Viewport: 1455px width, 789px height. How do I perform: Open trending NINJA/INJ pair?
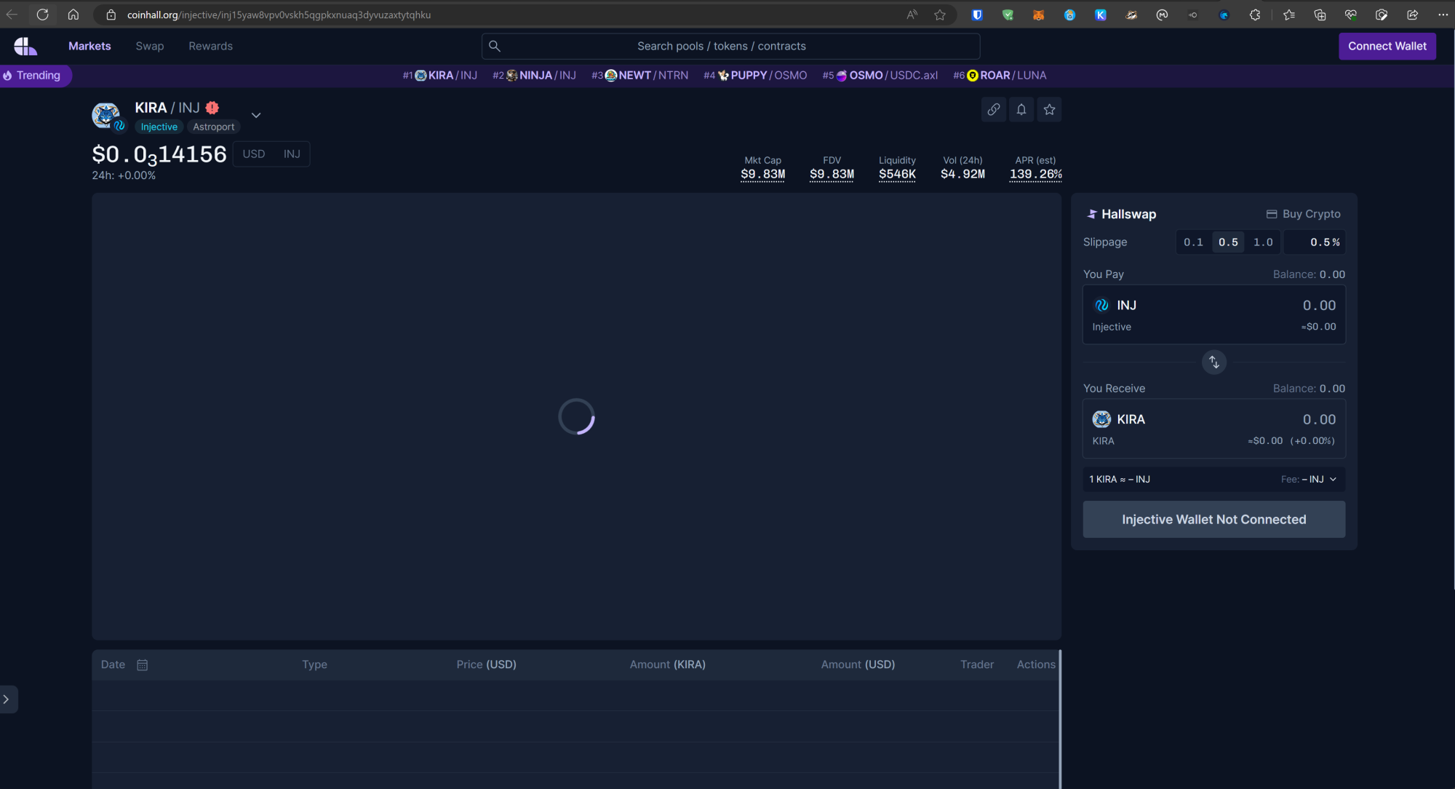(x=535, y=75)
